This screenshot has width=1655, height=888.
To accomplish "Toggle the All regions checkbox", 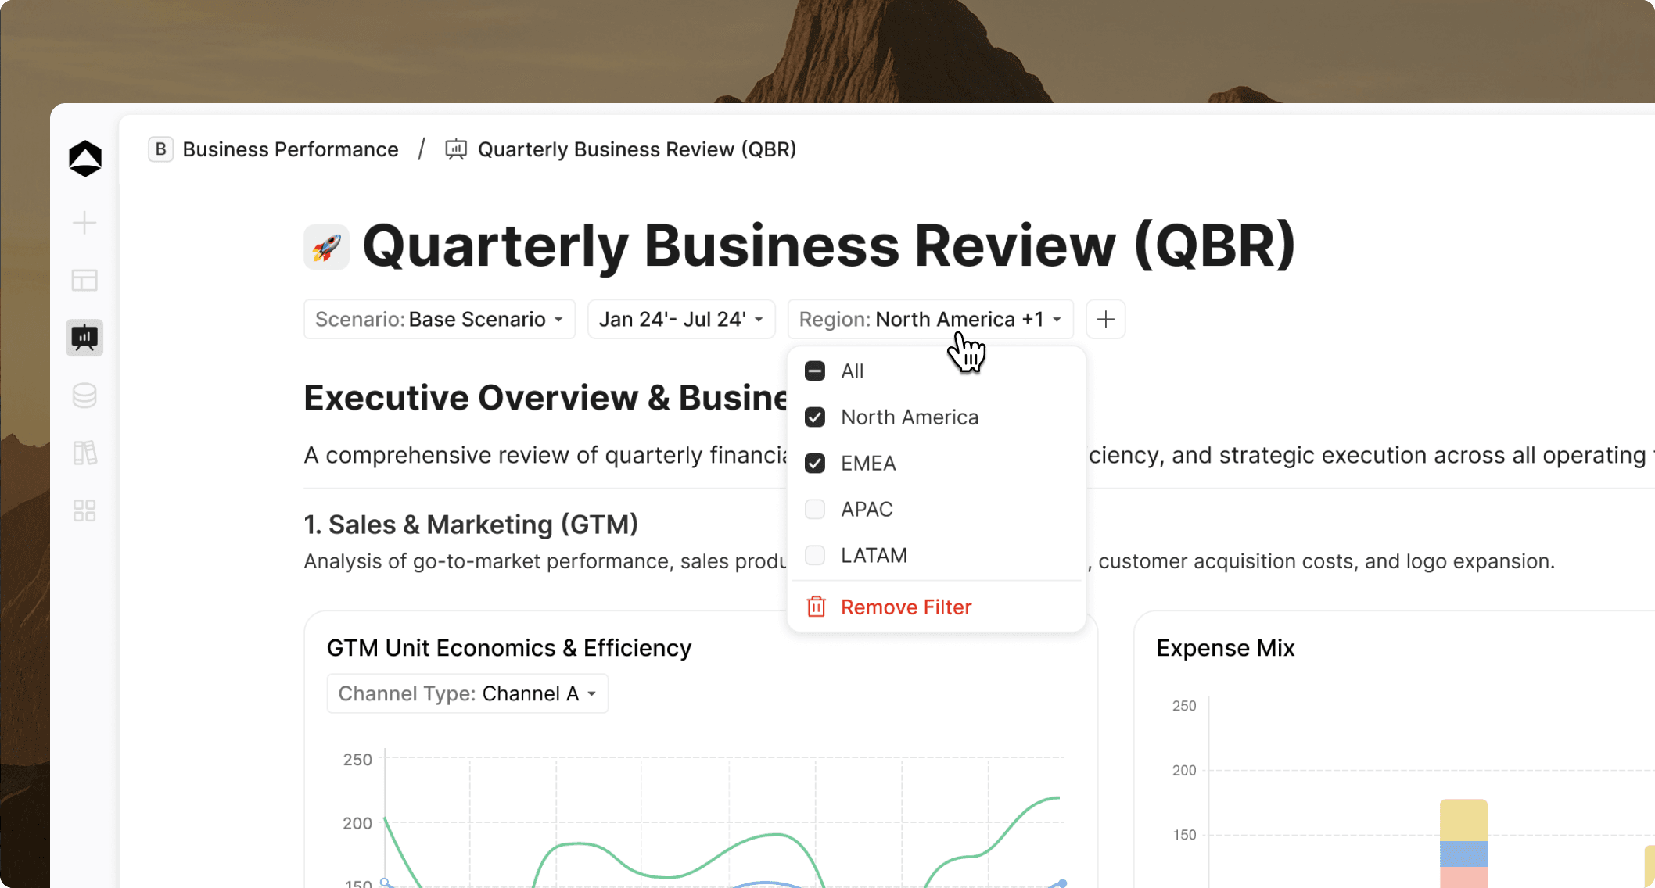I will [x=815, y=371].
